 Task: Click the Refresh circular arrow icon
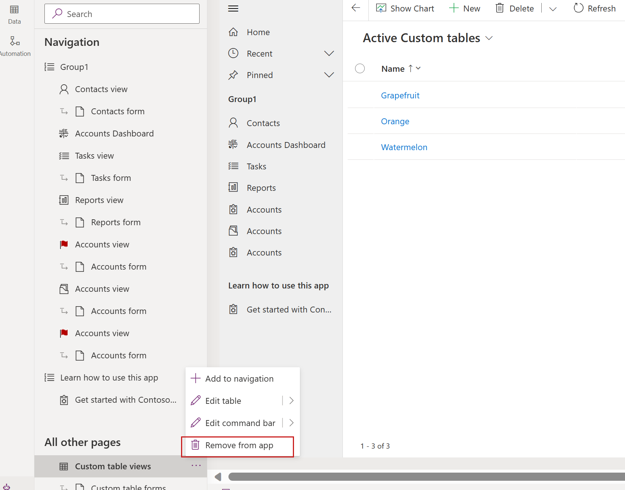pos(578,8)
